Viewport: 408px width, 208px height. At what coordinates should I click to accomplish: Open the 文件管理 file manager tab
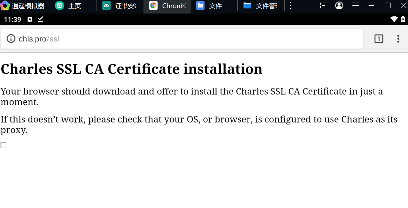[261, 6]
